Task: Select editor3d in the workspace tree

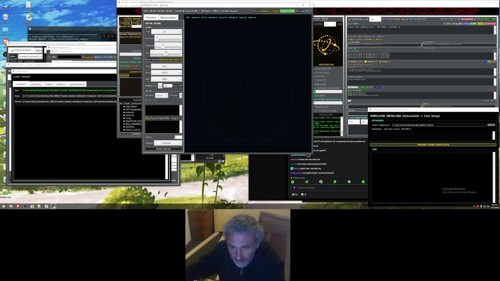Action: (x=130, y=115)
